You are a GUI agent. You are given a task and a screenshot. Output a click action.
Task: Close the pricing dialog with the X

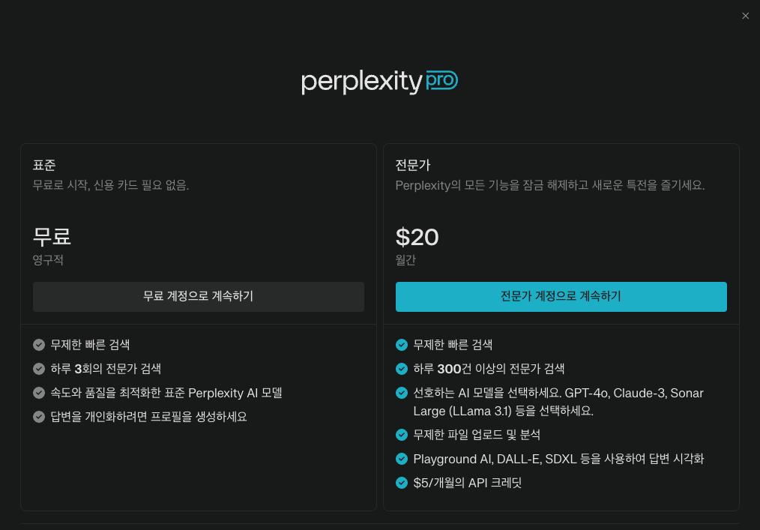[746, 16]
